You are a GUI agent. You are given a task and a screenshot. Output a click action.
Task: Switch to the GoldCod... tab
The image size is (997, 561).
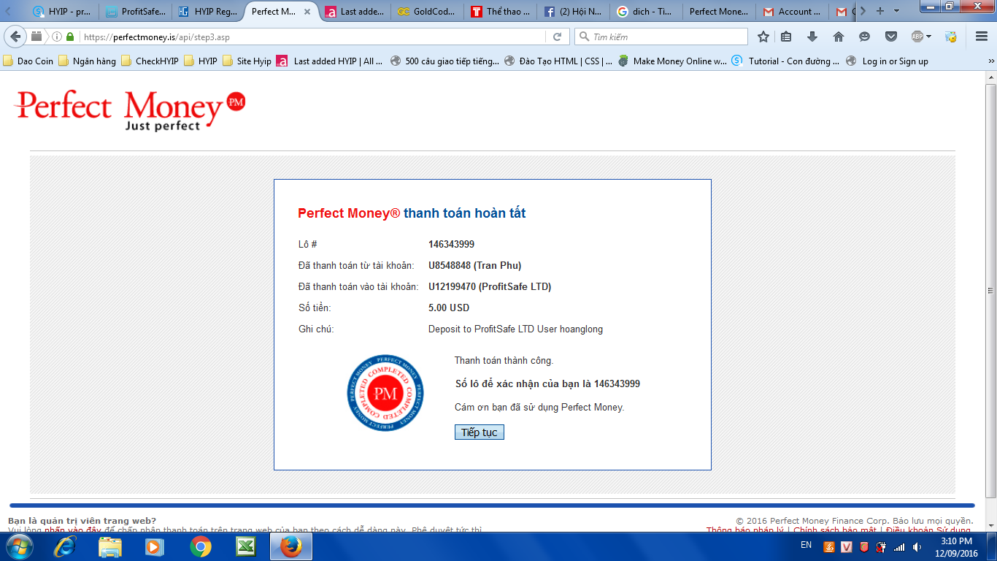pos(428,12)
